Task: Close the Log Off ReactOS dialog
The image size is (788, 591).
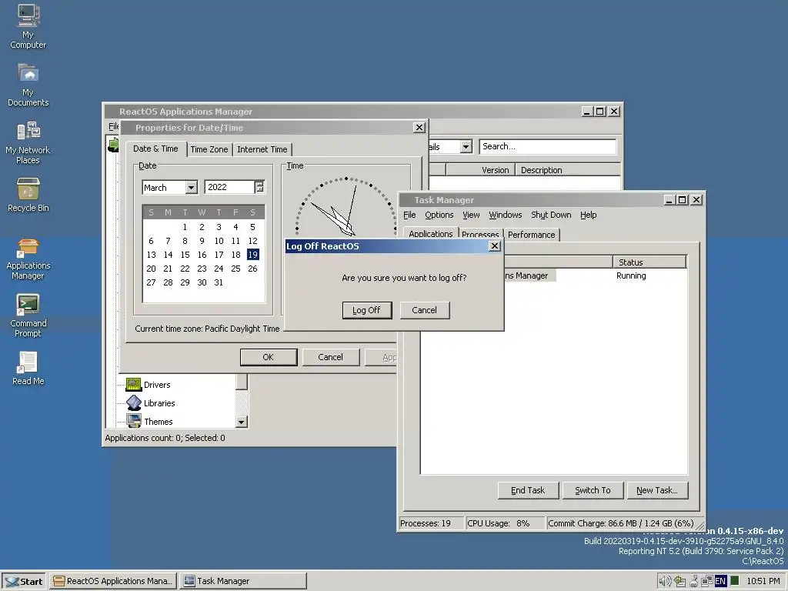Action: (495, 245)
